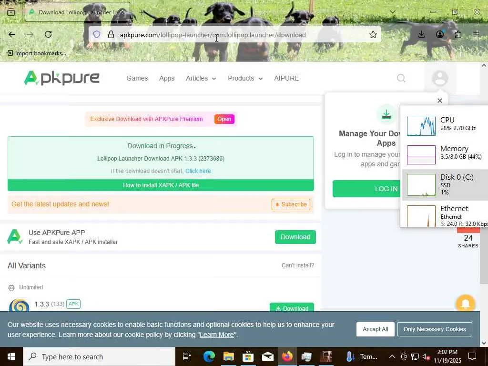Open the tracking protection shield icon
Viewport: 488px width, 366px height.
click(x=97, y=34)
